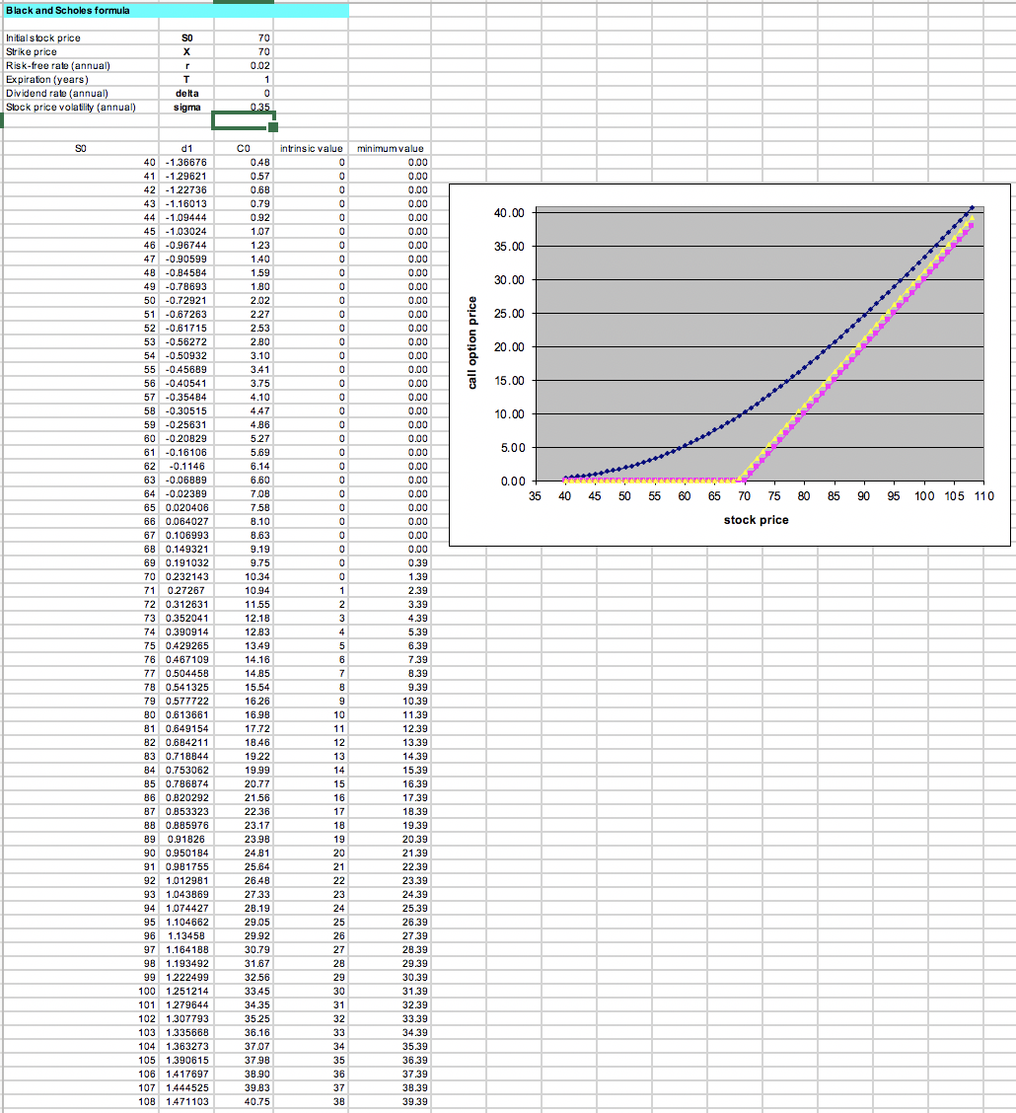Select the strike price X value cell
1016x1113 pixels.
point(242,51)
